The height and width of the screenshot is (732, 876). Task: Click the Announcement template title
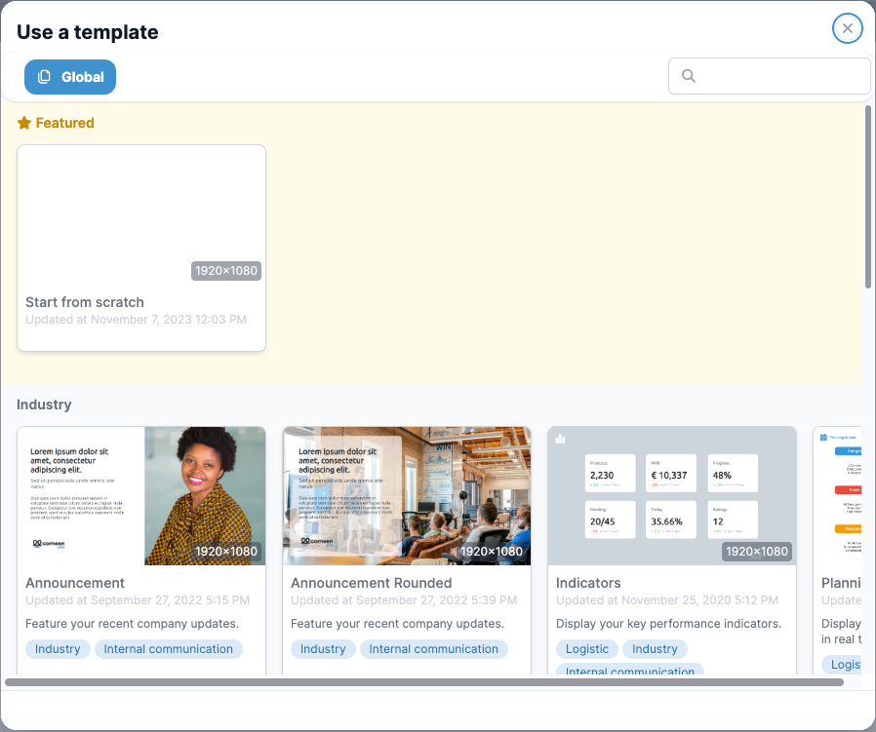pos(75,583)
